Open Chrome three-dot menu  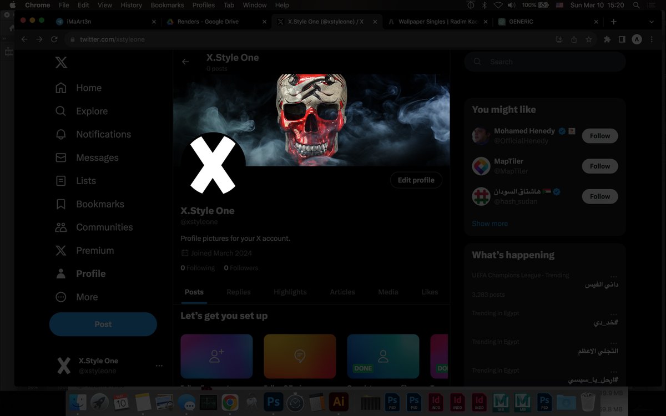(x=652, y=39)
